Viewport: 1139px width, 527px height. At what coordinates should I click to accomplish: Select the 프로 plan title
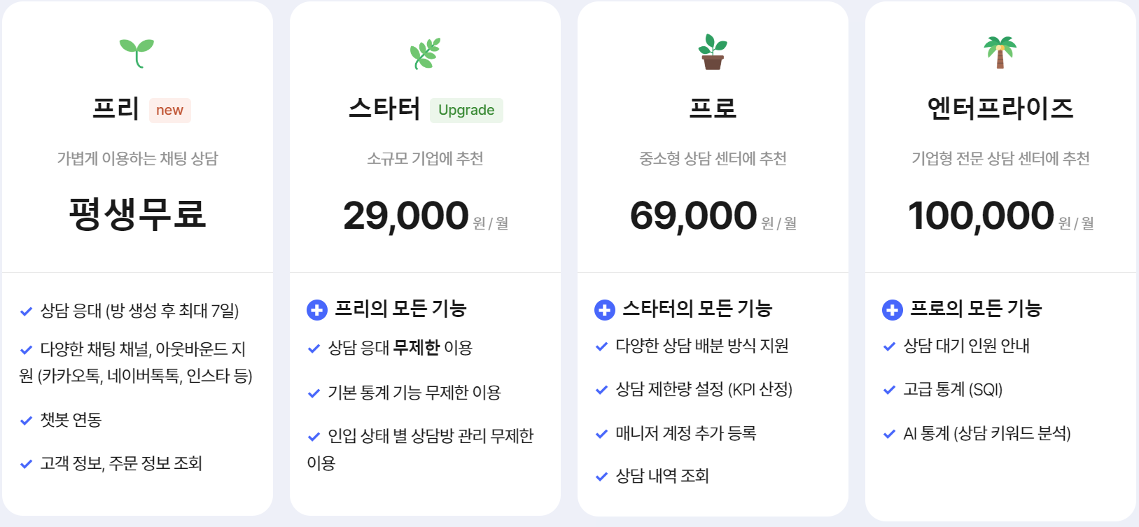click(x=713, y=108)
